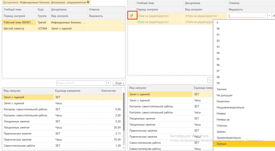
Task: Select the value 95 in the list
Action: pos(218,59)
